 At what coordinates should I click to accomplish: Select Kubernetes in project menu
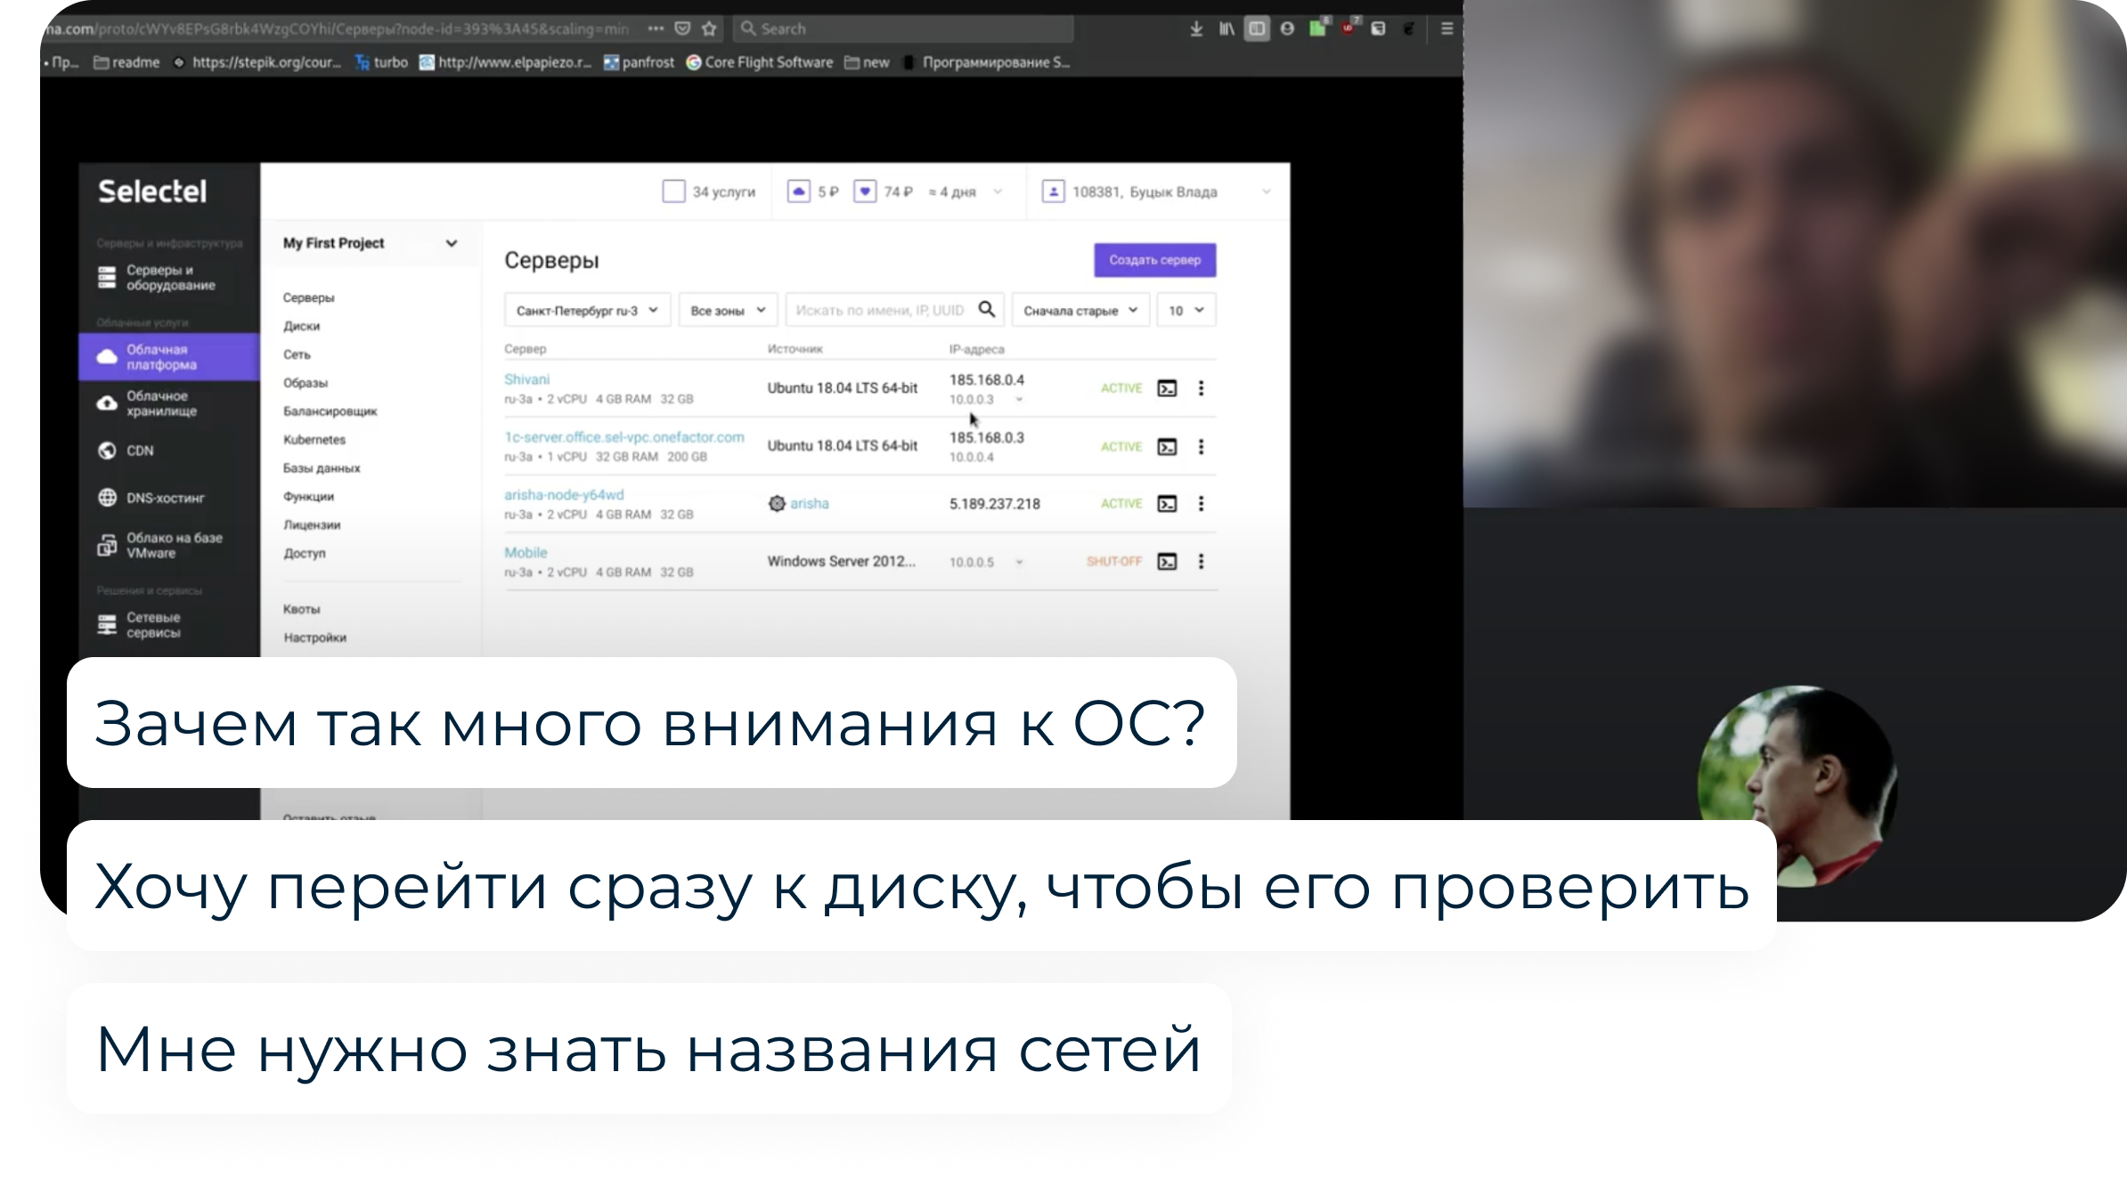[x=314, y=440]
